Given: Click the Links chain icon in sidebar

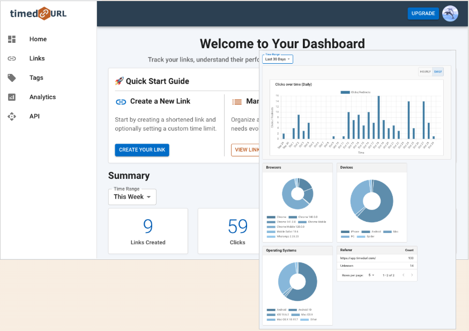Looking at the screenshot, I should pyautogui.click(x=12, y=58).
